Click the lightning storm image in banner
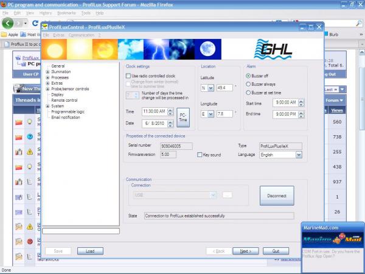 [x=156, y=49]
